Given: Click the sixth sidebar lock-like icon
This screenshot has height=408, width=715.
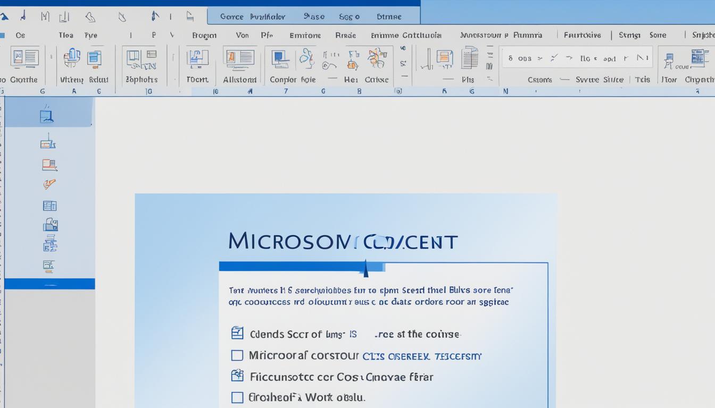Looking at the screenshot, I should [50, 224].
